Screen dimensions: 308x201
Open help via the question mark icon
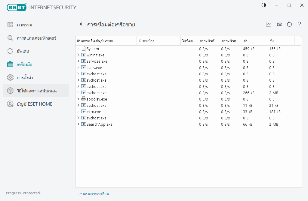[x=300, y=24]
